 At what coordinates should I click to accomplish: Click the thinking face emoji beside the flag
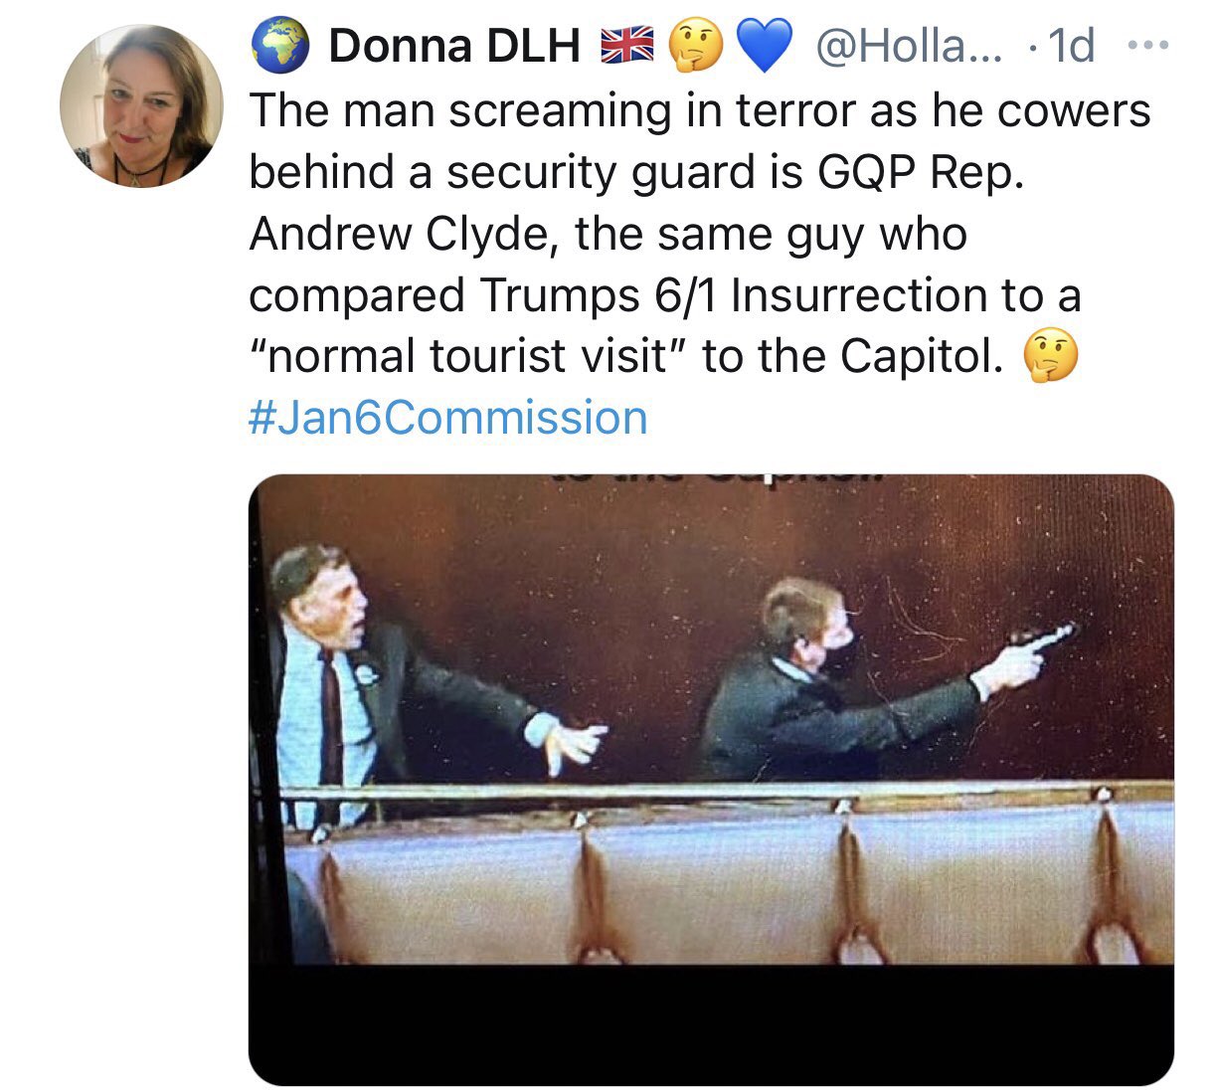pyautogui.click(x=695, y=46)
